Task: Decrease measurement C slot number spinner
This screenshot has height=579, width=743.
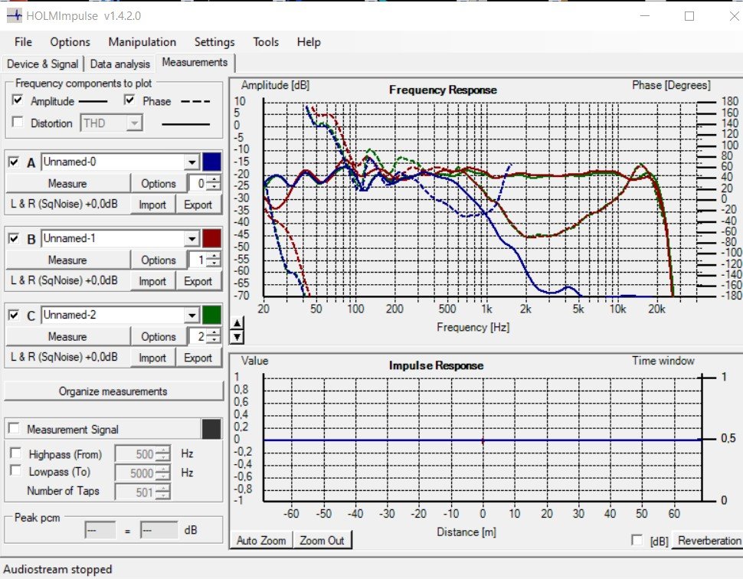Action: tap(214, 340)
